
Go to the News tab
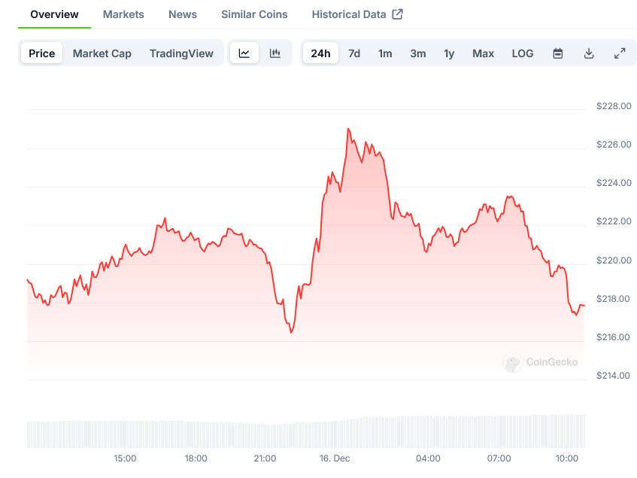(183, 14)
